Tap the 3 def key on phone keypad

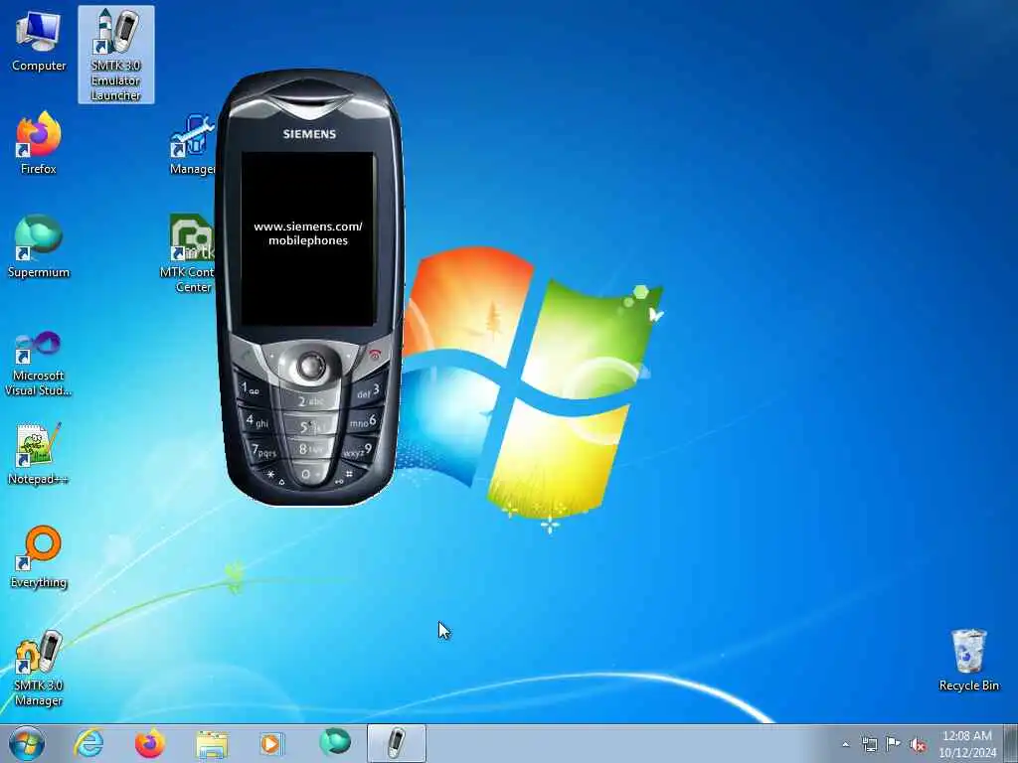(x=368, y=391)
